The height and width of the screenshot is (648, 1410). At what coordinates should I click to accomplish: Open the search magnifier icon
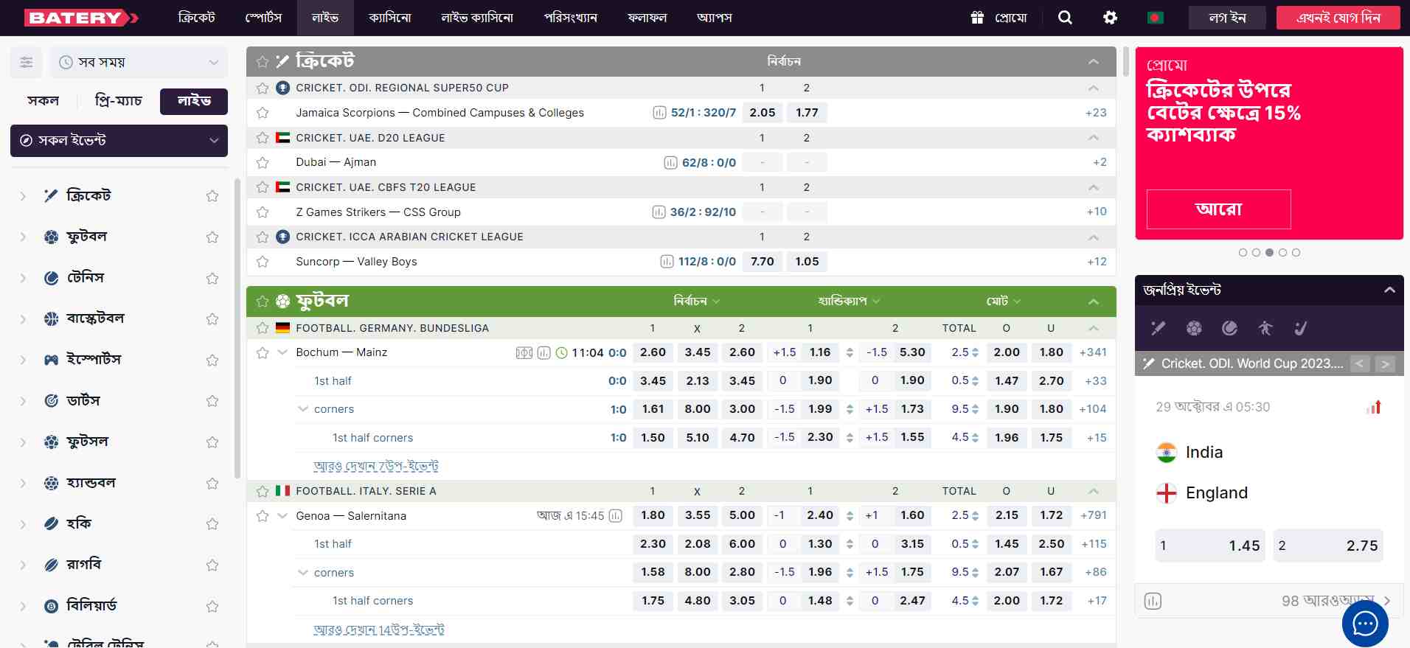[x=1065, y=18]
